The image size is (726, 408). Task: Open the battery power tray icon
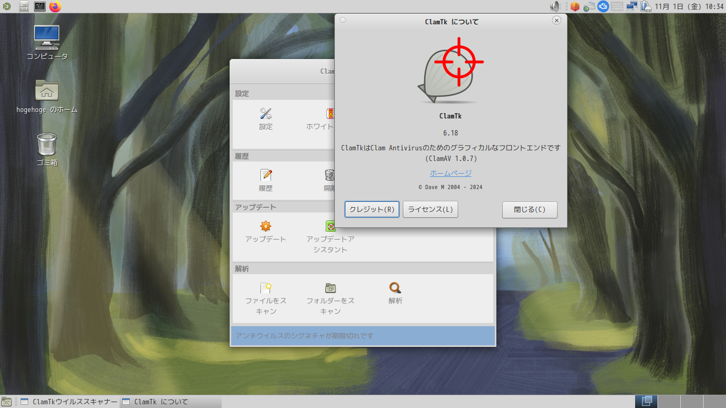pos(646,6)
